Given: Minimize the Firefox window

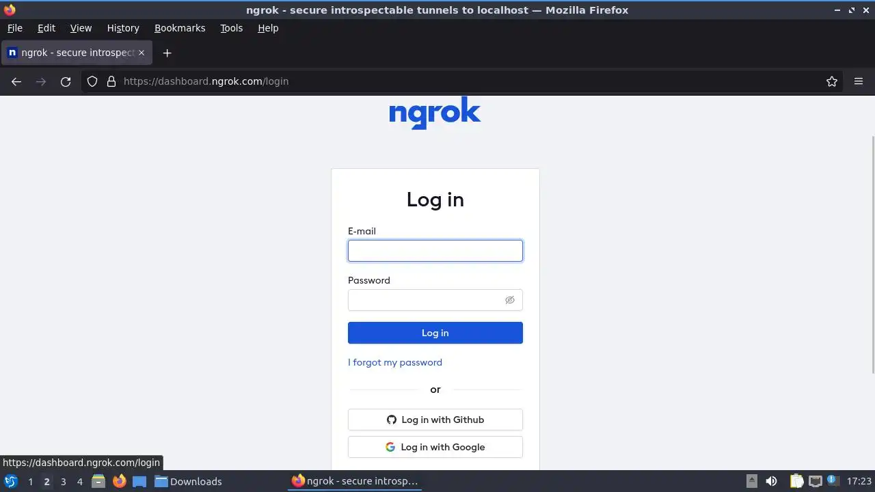Looking at the screenshot, I should (837, 10).
